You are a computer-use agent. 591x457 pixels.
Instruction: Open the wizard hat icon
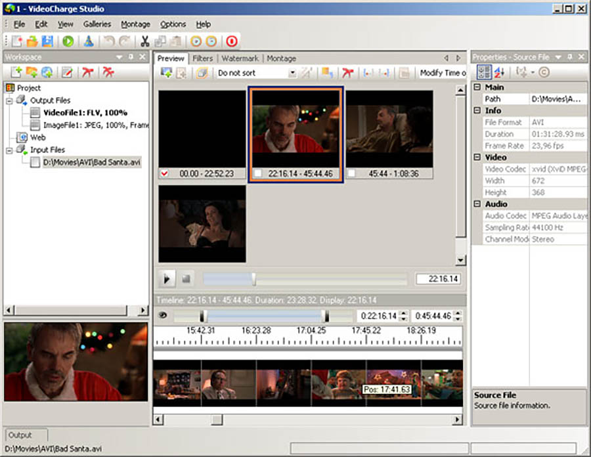89,41
